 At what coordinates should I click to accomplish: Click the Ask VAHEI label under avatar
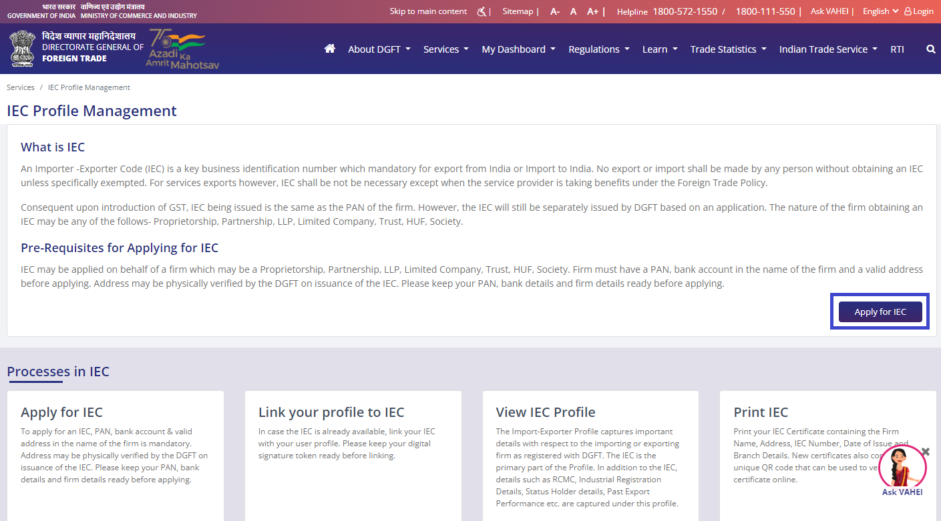pos(902,492)
